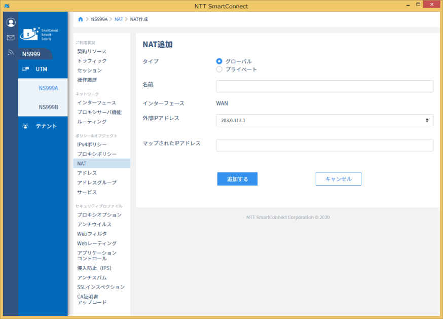
Task: Minimize the NTT SmartConnect window
Action: coord(408,5)
